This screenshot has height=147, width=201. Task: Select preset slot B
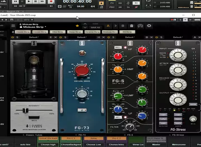pyautogui.click(x=123, y=26)
